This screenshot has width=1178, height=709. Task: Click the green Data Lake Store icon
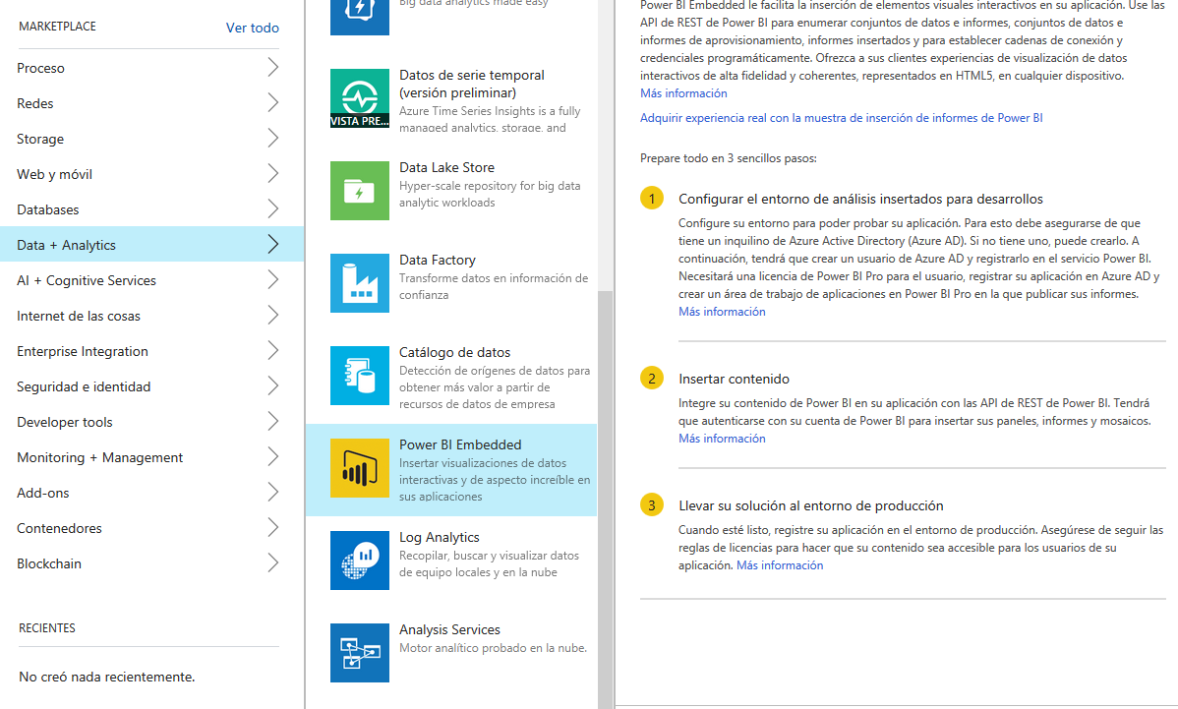click(x=360, y=191)
